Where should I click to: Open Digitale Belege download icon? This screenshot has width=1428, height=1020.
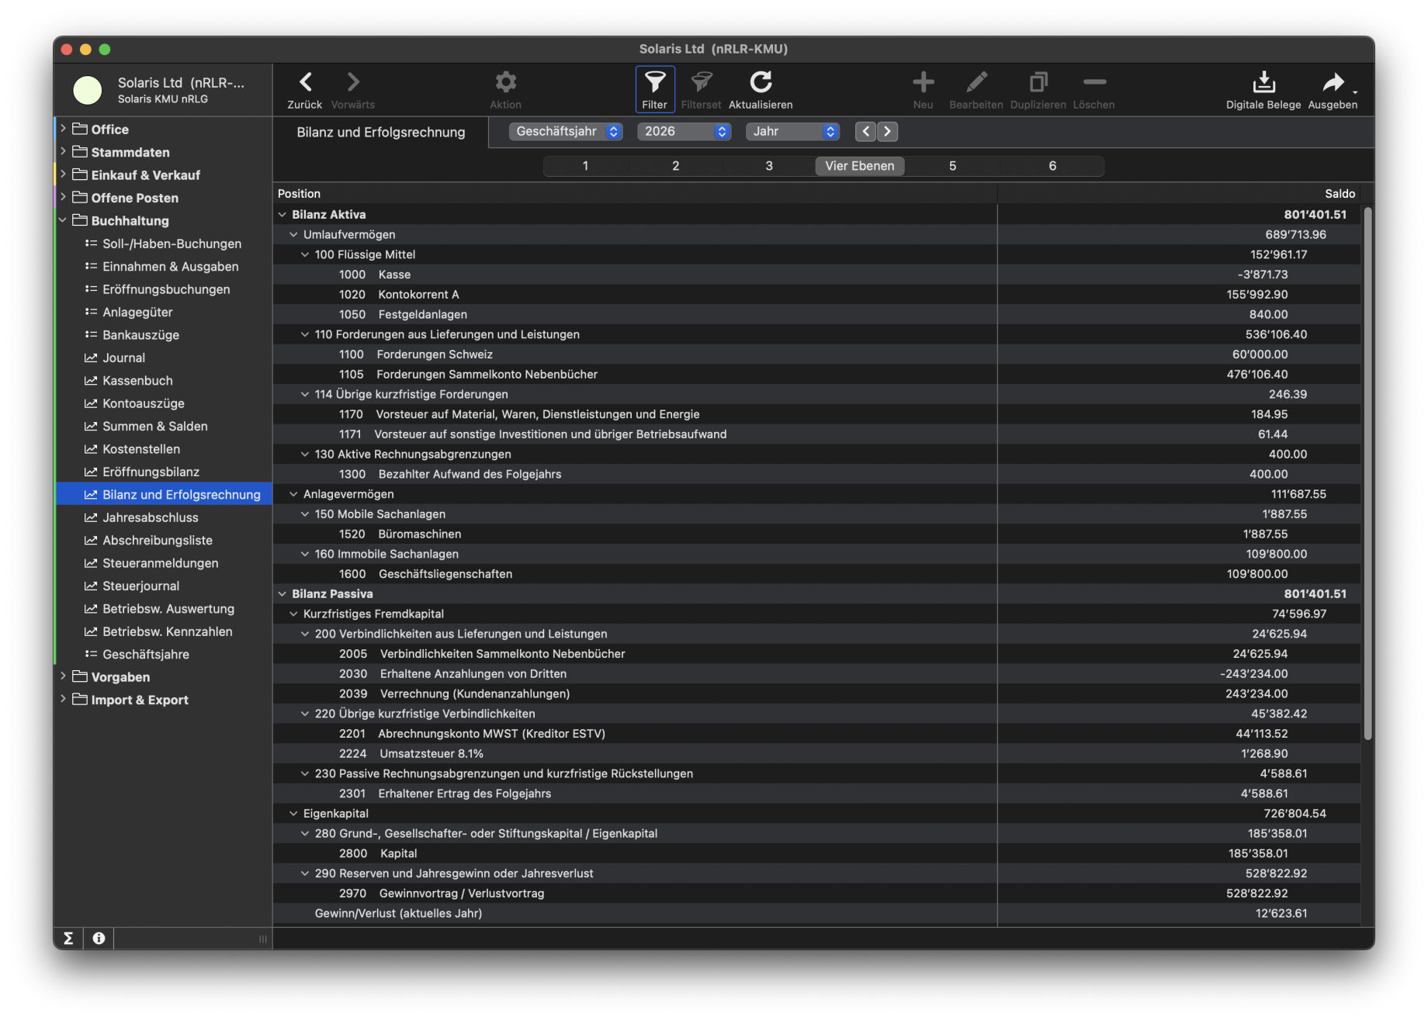tap(1263, 82)
